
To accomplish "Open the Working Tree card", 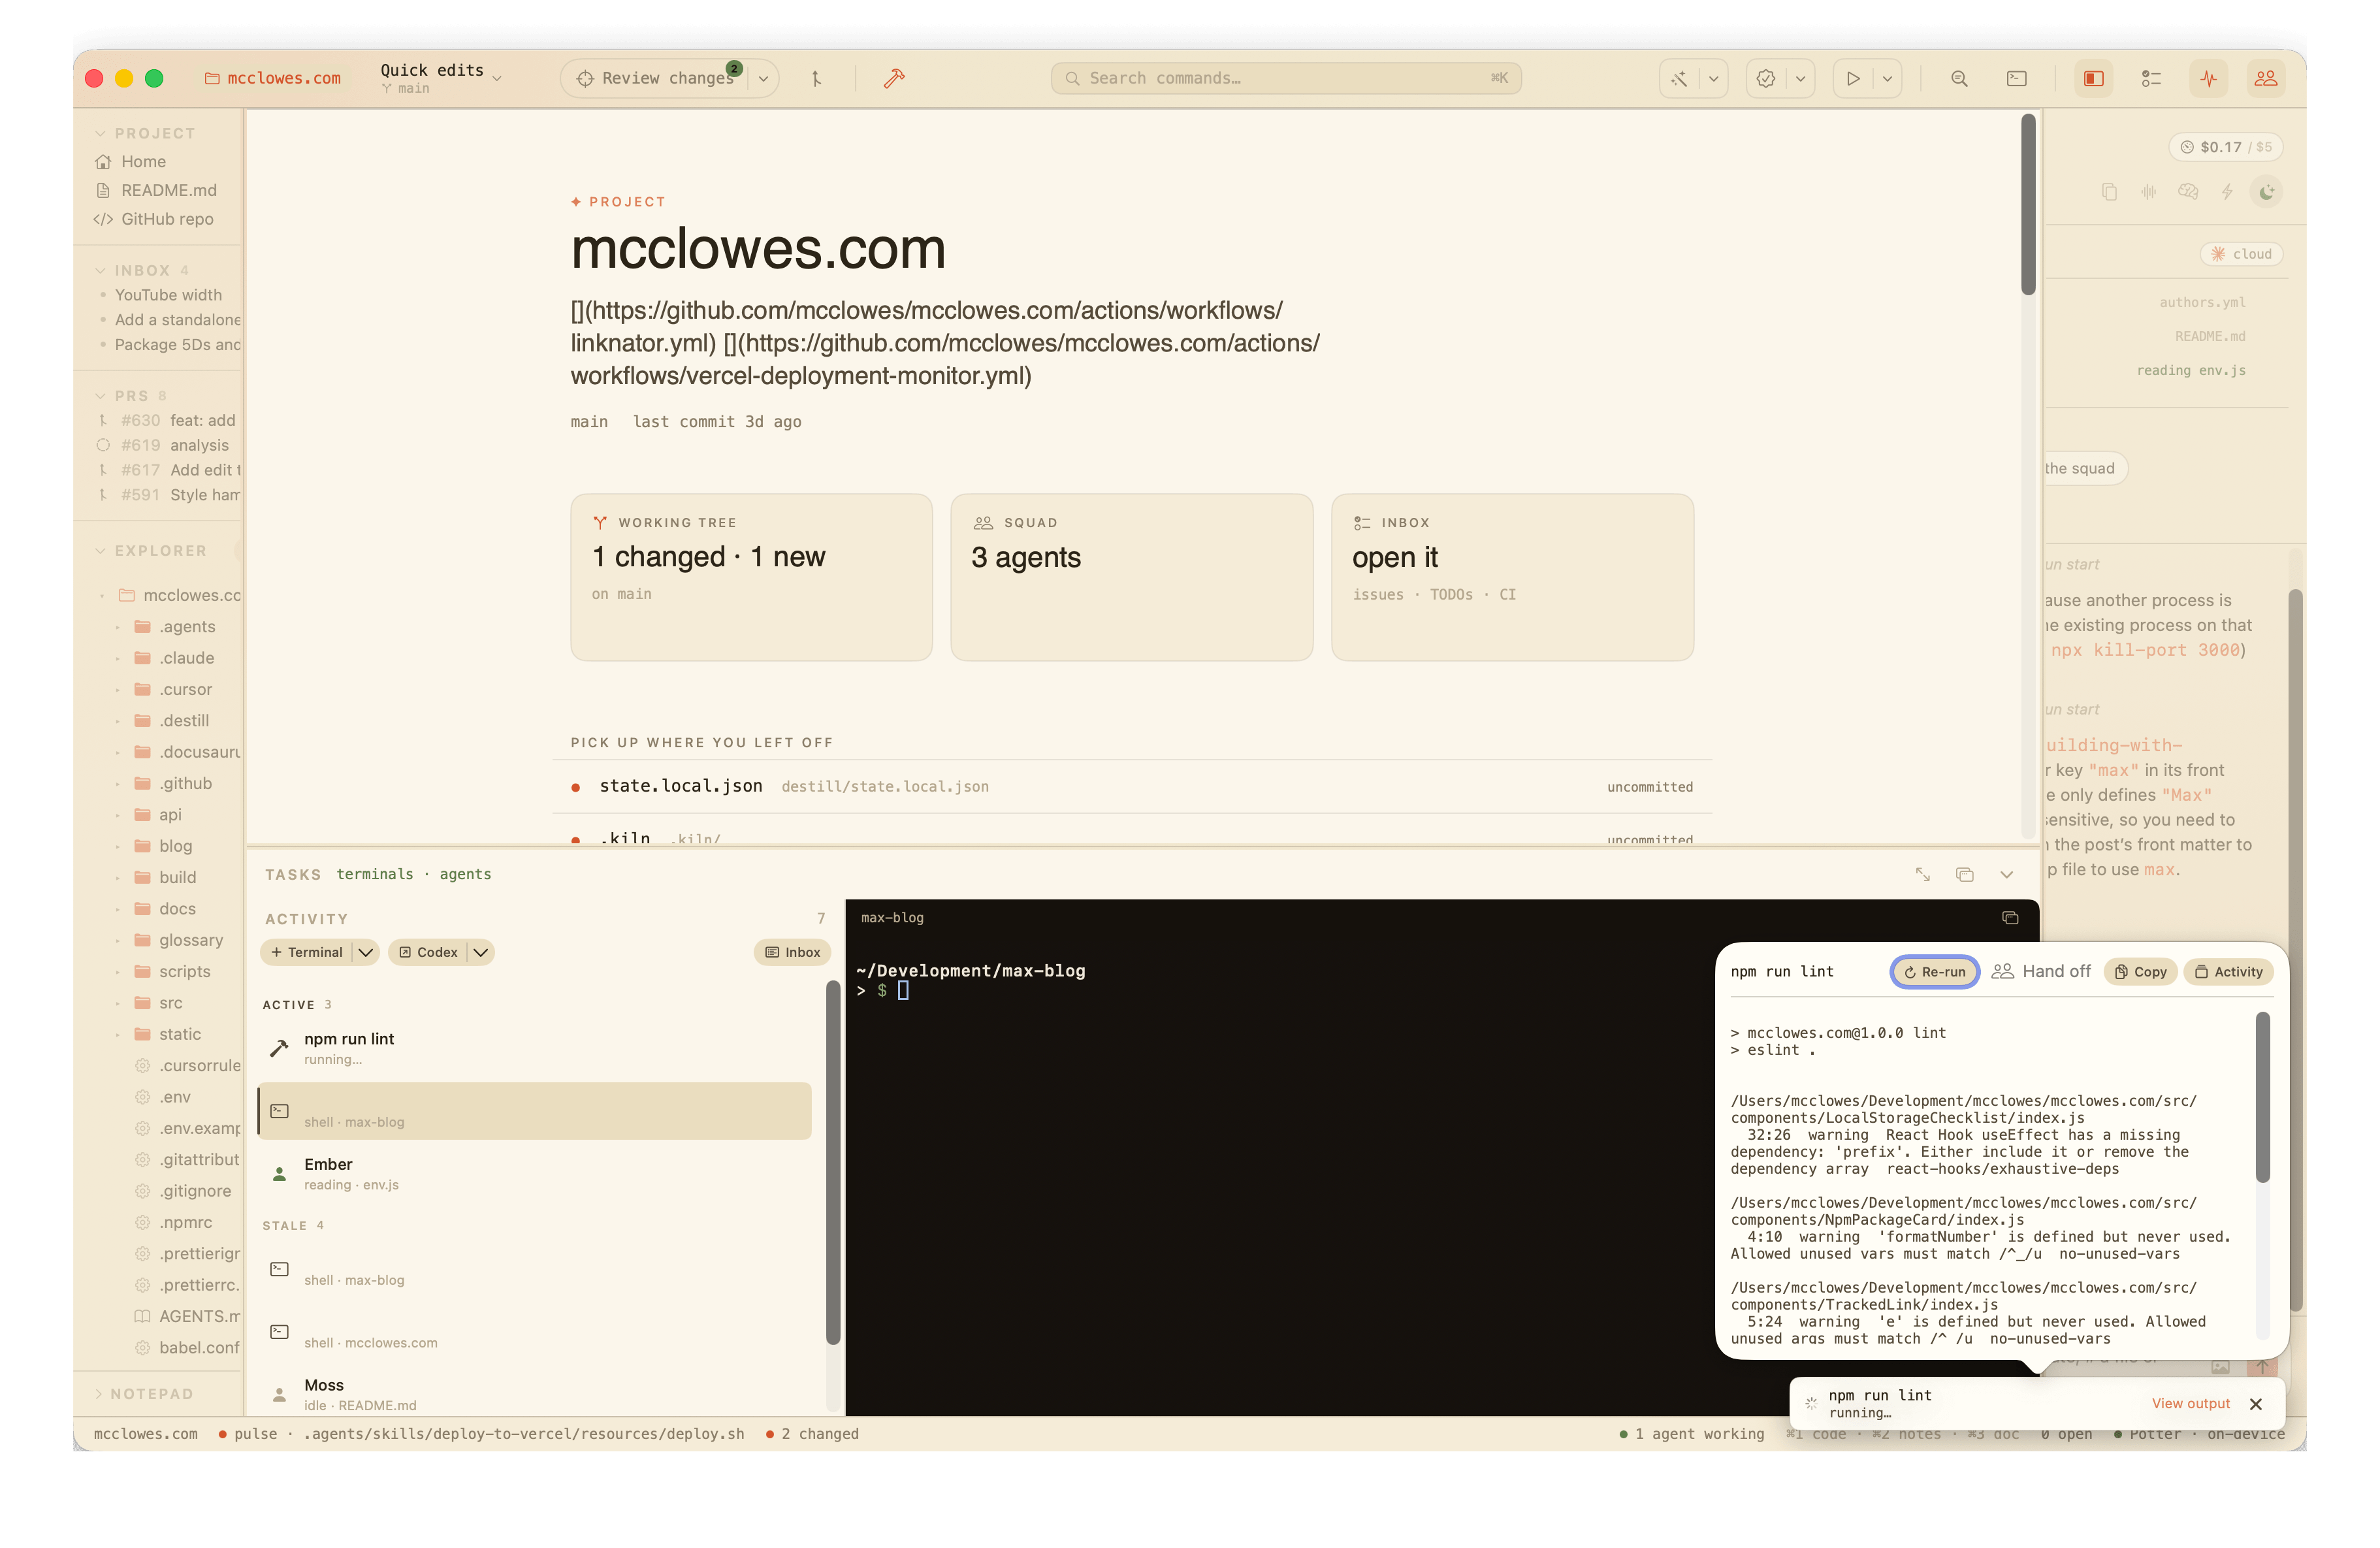I will pyautogui.click(x=751, y=577).
